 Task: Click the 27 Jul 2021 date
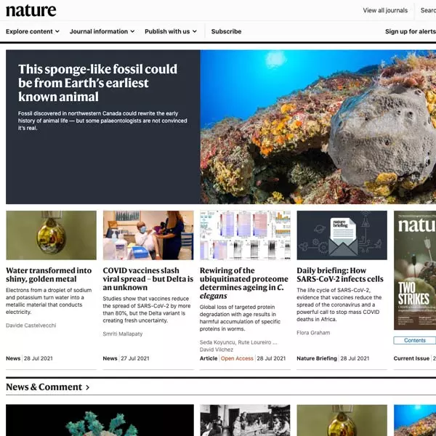[135, 358]
